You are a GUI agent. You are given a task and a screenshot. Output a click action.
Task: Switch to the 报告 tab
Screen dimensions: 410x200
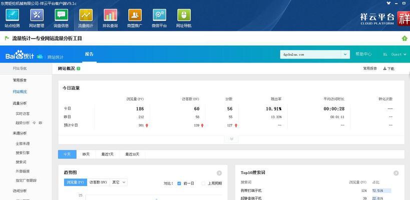(89, 54)
